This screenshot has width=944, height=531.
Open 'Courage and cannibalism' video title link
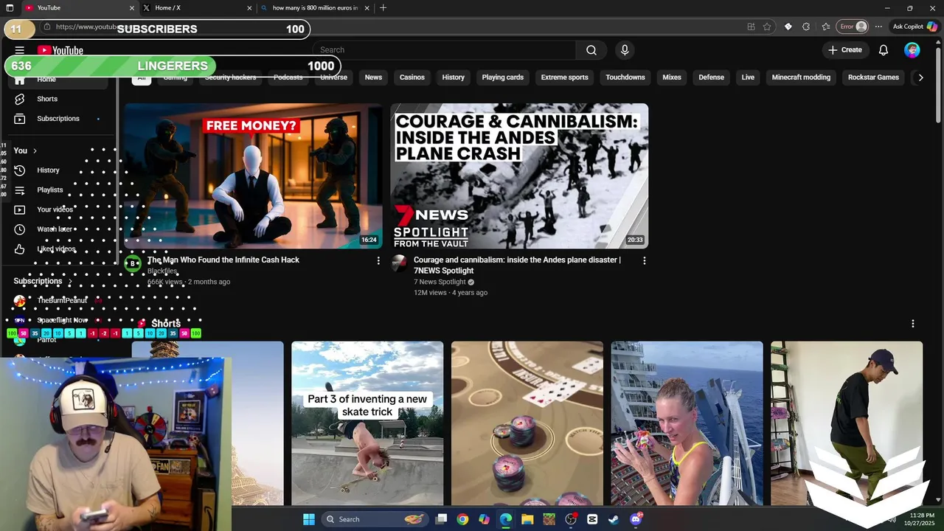[x=517, y=265]
